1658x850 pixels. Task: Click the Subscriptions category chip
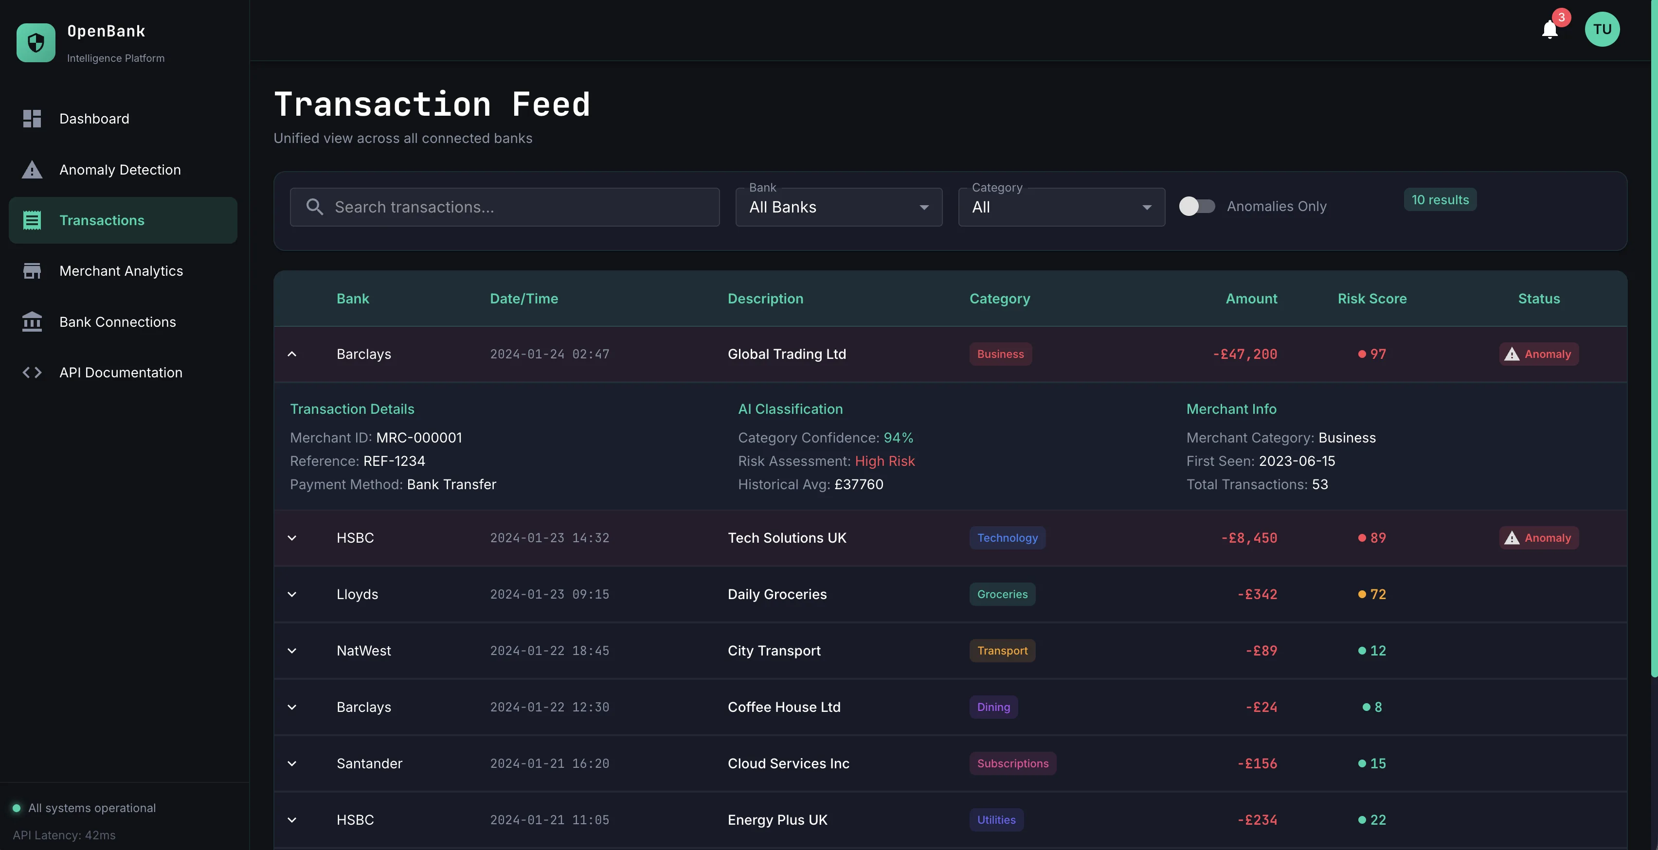(x=1012, y=764)
